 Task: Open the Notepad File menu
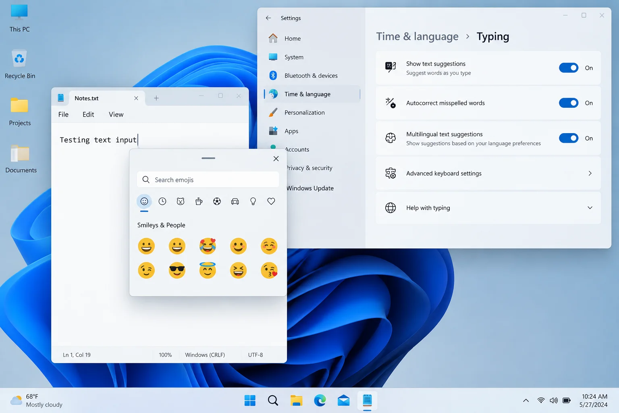[63, 115]
